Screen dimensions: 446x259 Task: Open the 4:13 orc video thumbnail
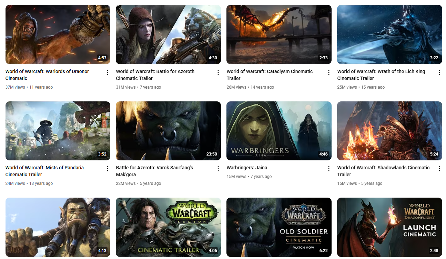point(58,227)
